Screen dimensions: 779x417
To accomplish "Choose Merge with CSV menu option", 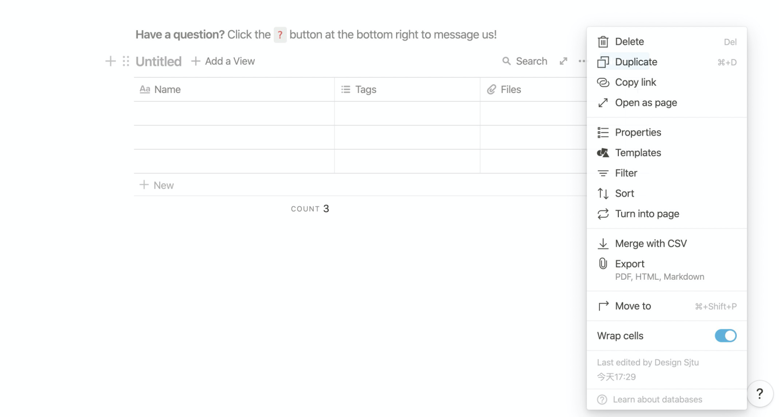I will [x=651, y=244].
